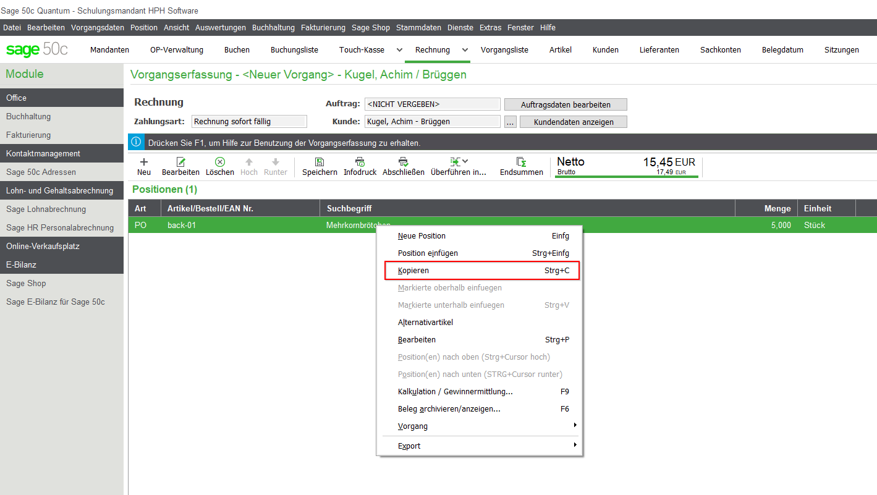Open the Überführen in... toolbar item
877x495 pixels.
(459, 166)
